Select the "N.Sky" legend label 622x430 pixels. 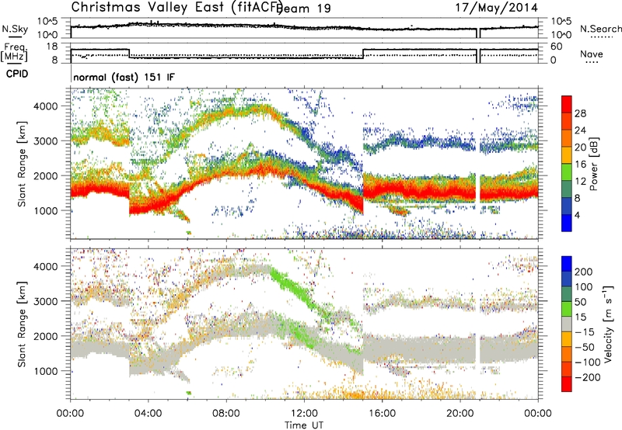[15, 29]
